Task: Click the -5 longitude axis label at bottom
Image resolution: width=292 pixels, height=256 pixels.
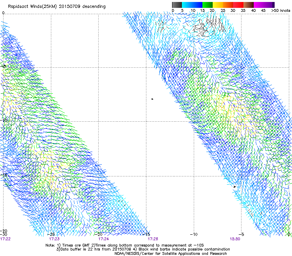Action: [x=241, y=234]
